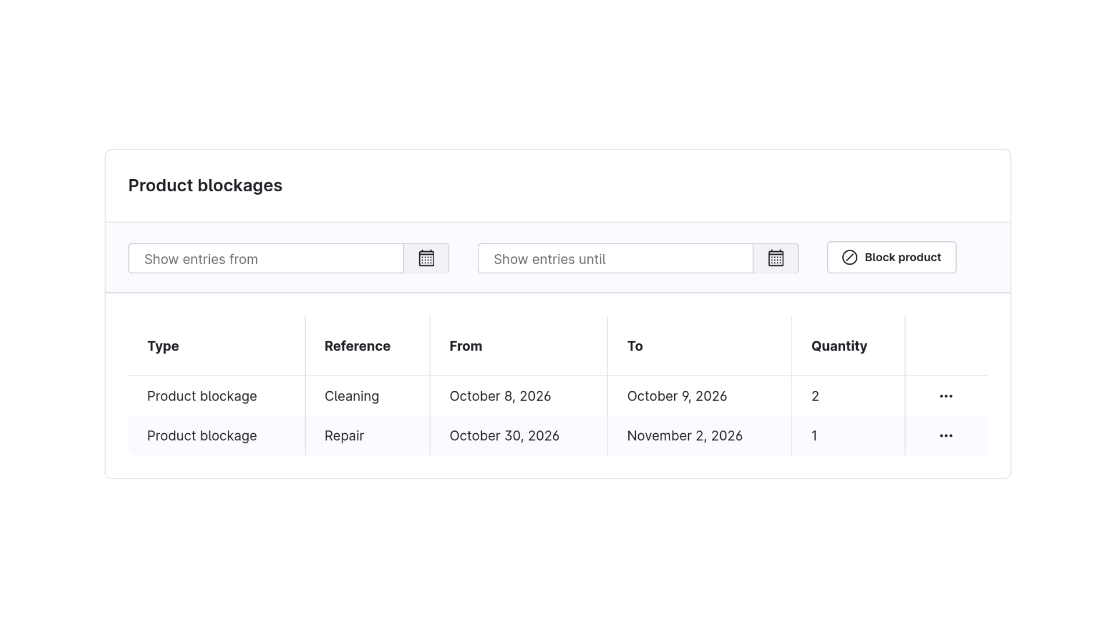The width and height of the screenshot is (1116, 628).
Task: Open calendar picker for 'Show entries until'
Action: [x=775, y=258]
